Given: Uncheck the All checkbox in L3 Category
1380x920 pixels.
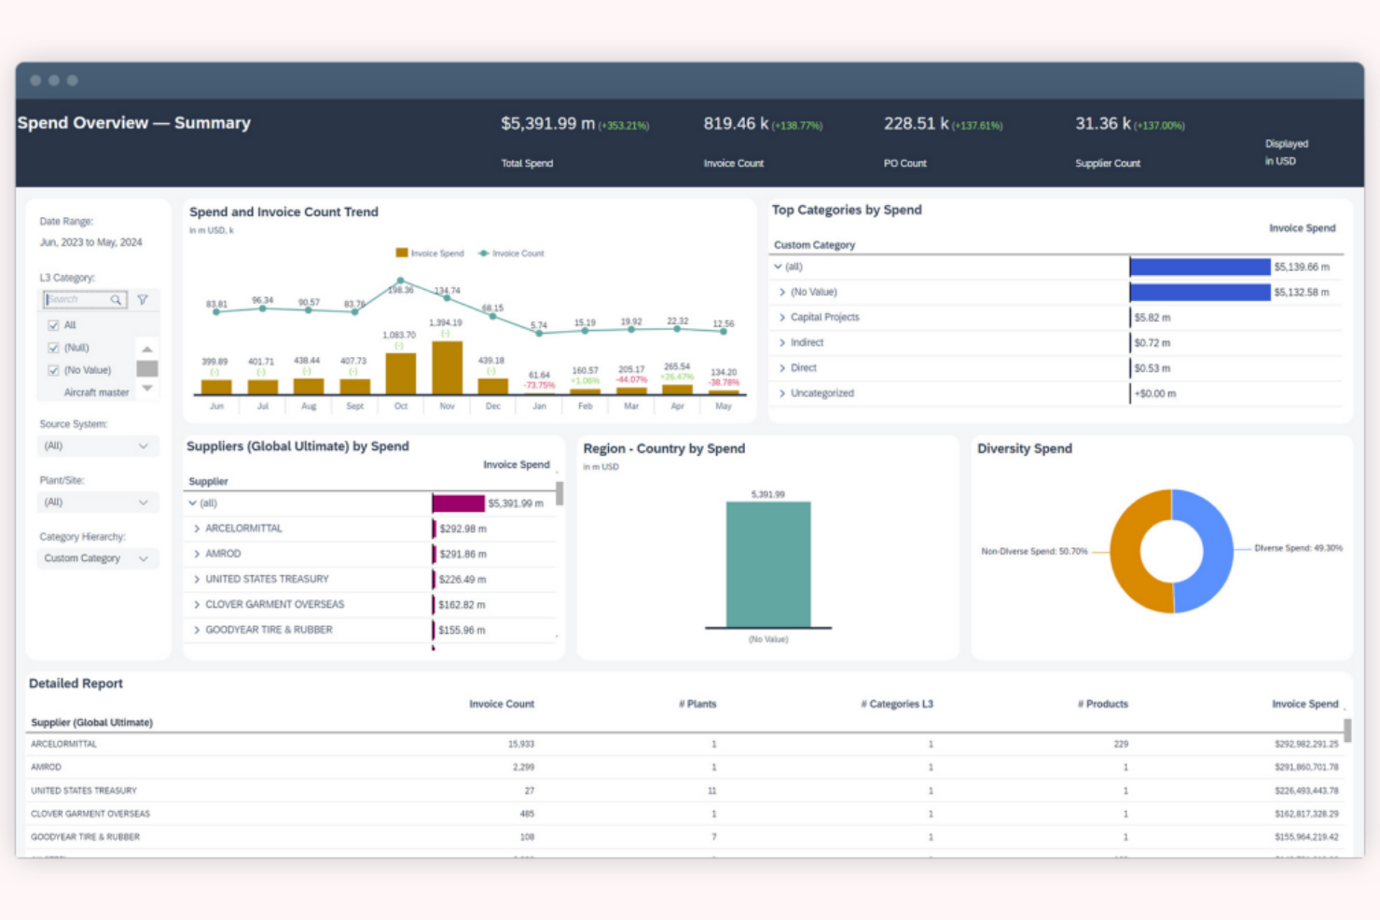Looking at the screenshot, I should click(x=53, y=324).
